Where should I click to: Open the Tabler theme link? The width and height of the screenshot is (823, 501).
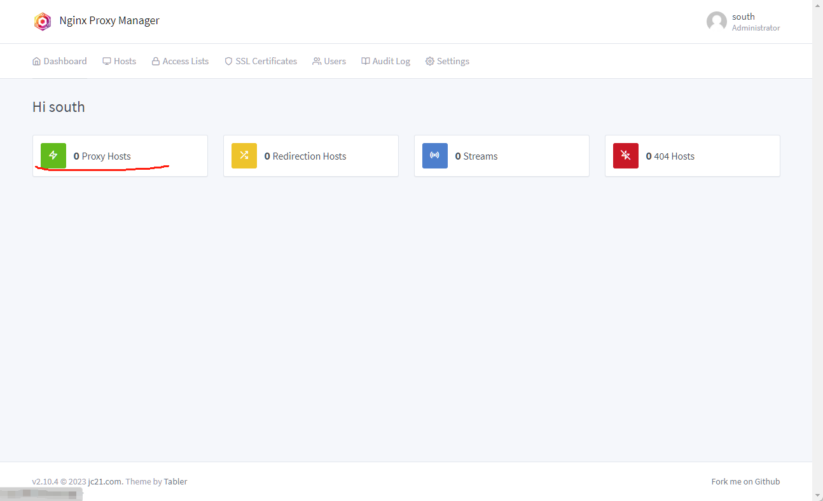click(176, 481)
